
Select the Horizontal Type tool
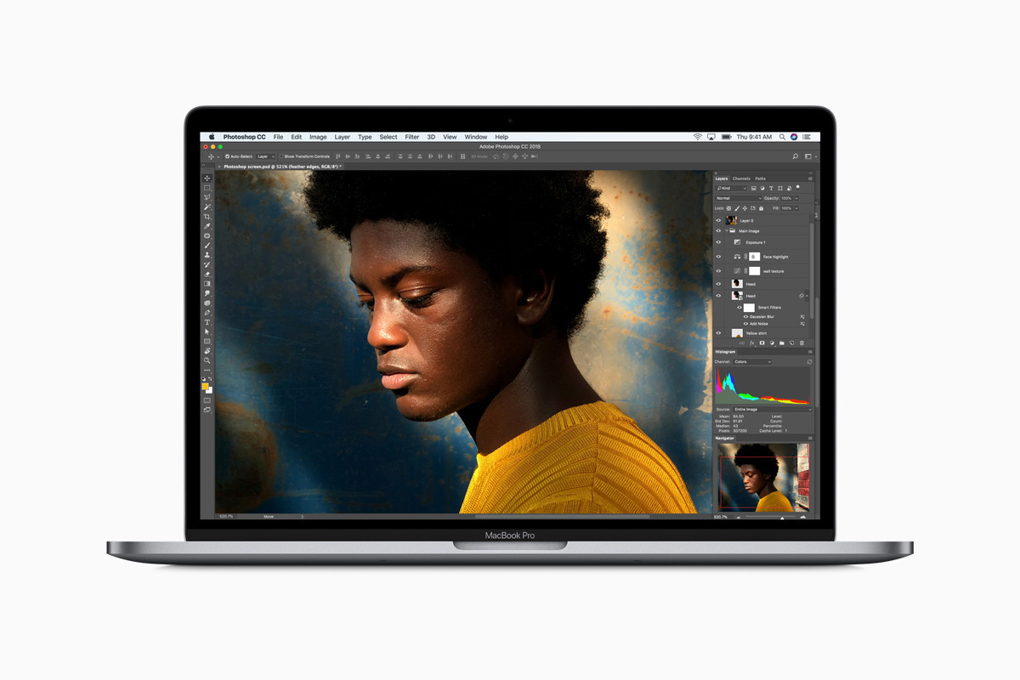click(x=207, y=322)
